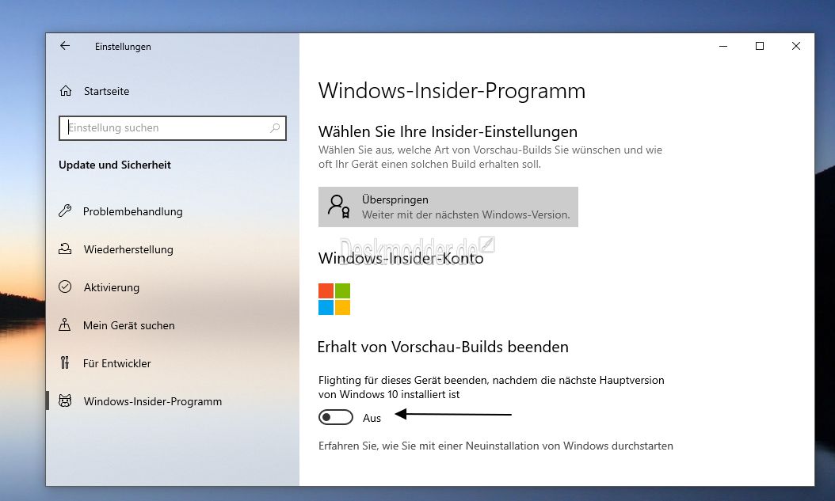Click Update und Sicherheit heading
Image resolution: width=835 pixels, height=501 pixels.
[x=115, y=165]
